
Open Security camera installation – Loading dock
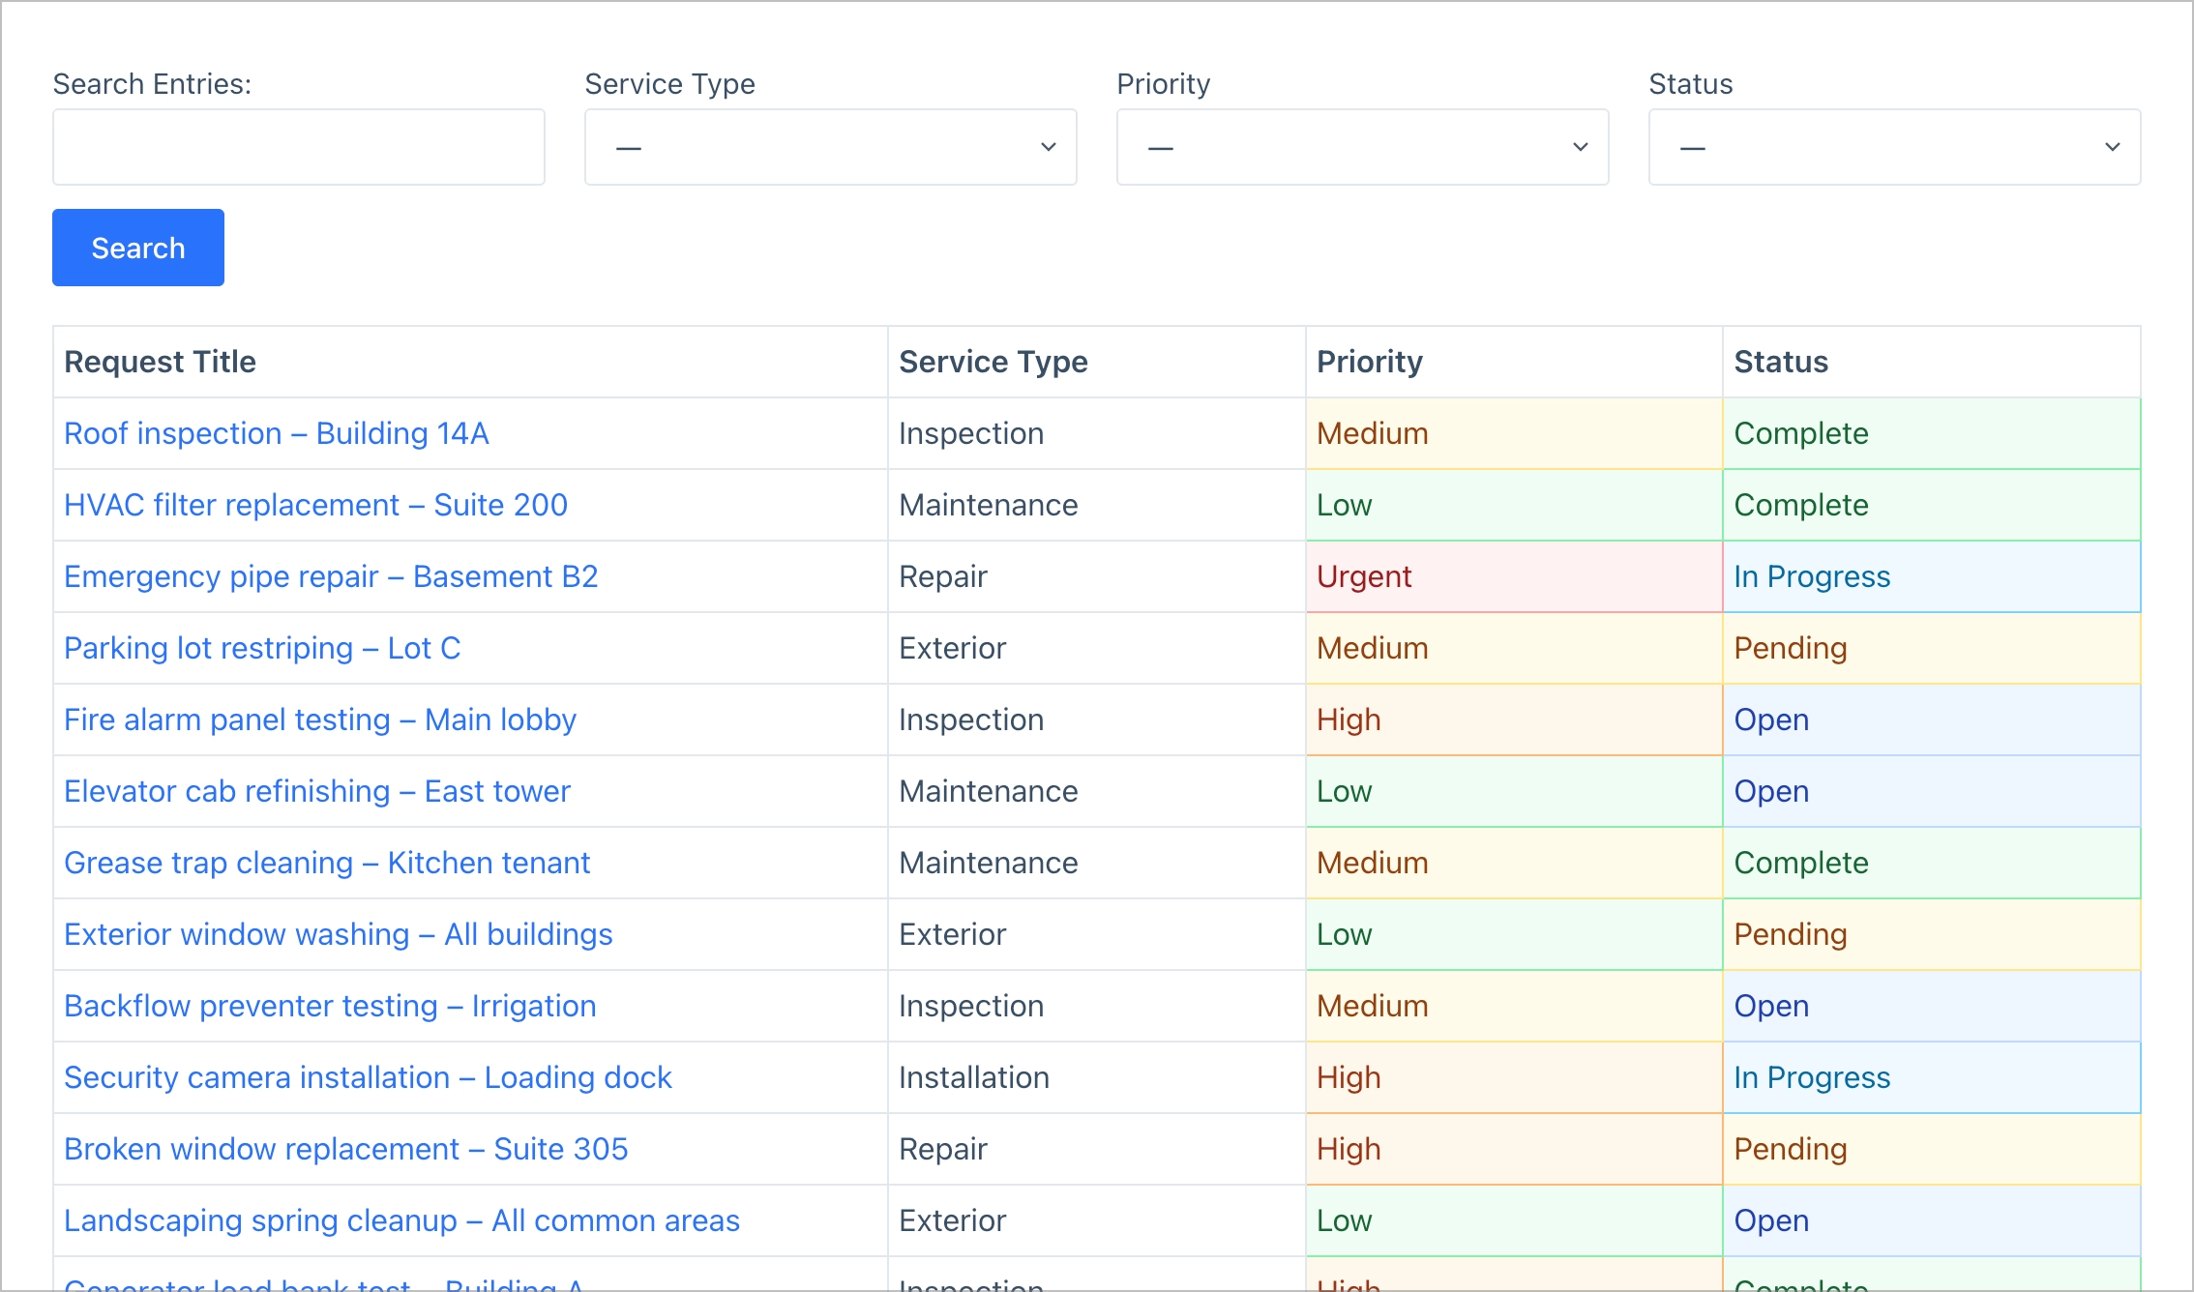click(x=368, y=1077)
